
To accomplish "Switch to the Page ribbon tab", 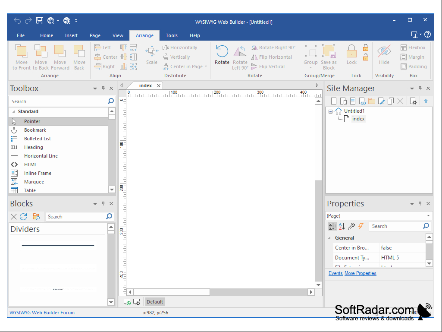I will click(x=95, y=35).
